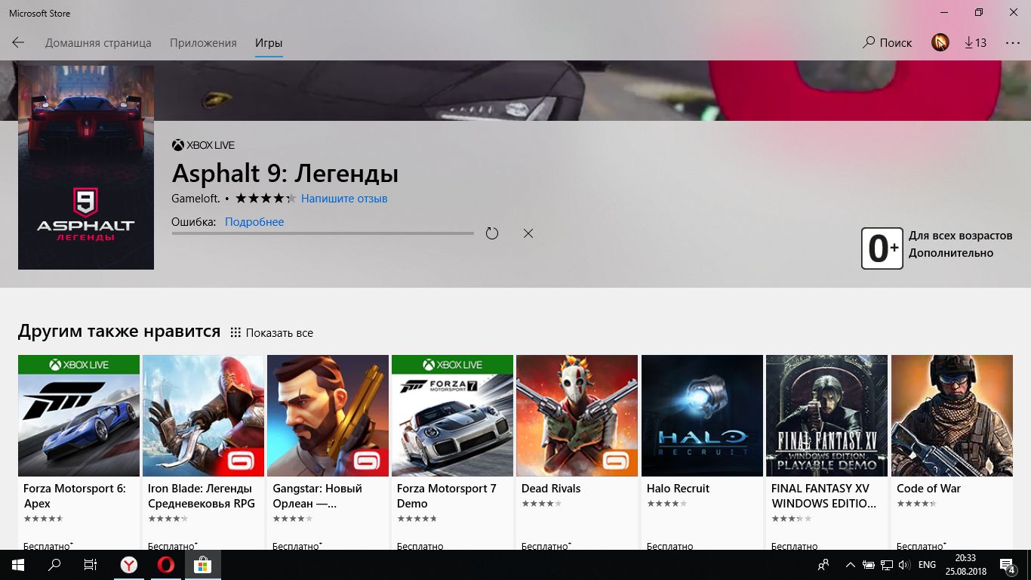The width and height of the screenshot is (1031, 580).
Task: Show hidden system tray icons
Action: tap(851, 565)
